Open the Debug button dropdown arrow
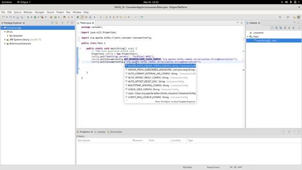This screenshot has width=302, height=170. 31,17
